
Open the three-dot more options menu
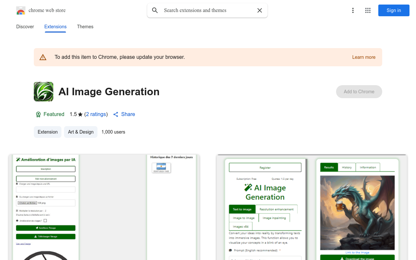[353, 10]
